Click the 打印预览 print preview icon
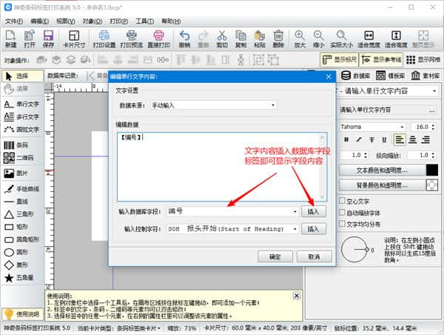This screenshot has height=335, width=444. point(132,39)
